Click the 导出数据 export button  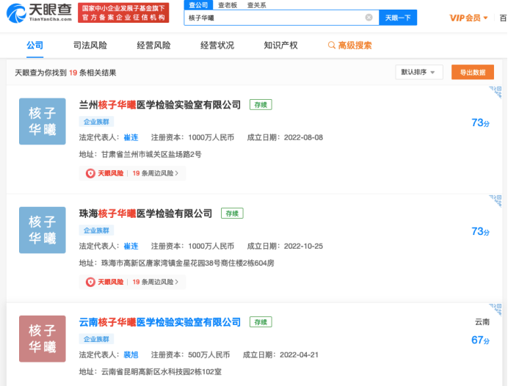pyautogui.click(x=472, y=72)
